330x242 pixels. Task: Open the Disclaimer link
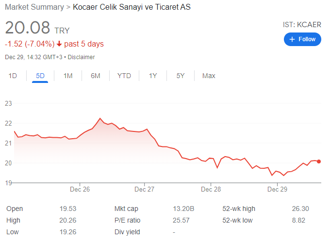coord(81,57)
